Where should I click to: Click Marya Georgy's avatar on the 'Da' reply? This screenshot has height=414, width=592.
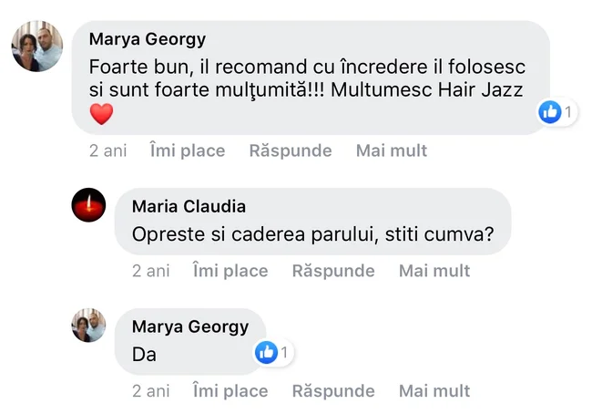coord(88,326)
